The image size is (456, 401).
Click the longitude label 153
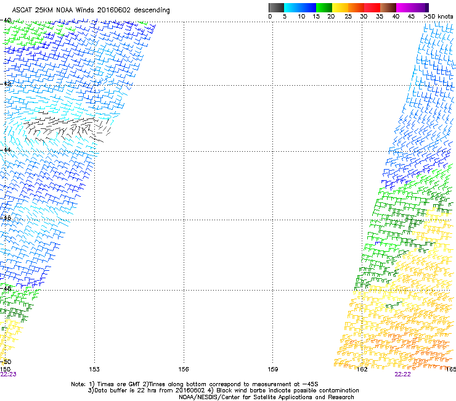(x=94, y=370)
